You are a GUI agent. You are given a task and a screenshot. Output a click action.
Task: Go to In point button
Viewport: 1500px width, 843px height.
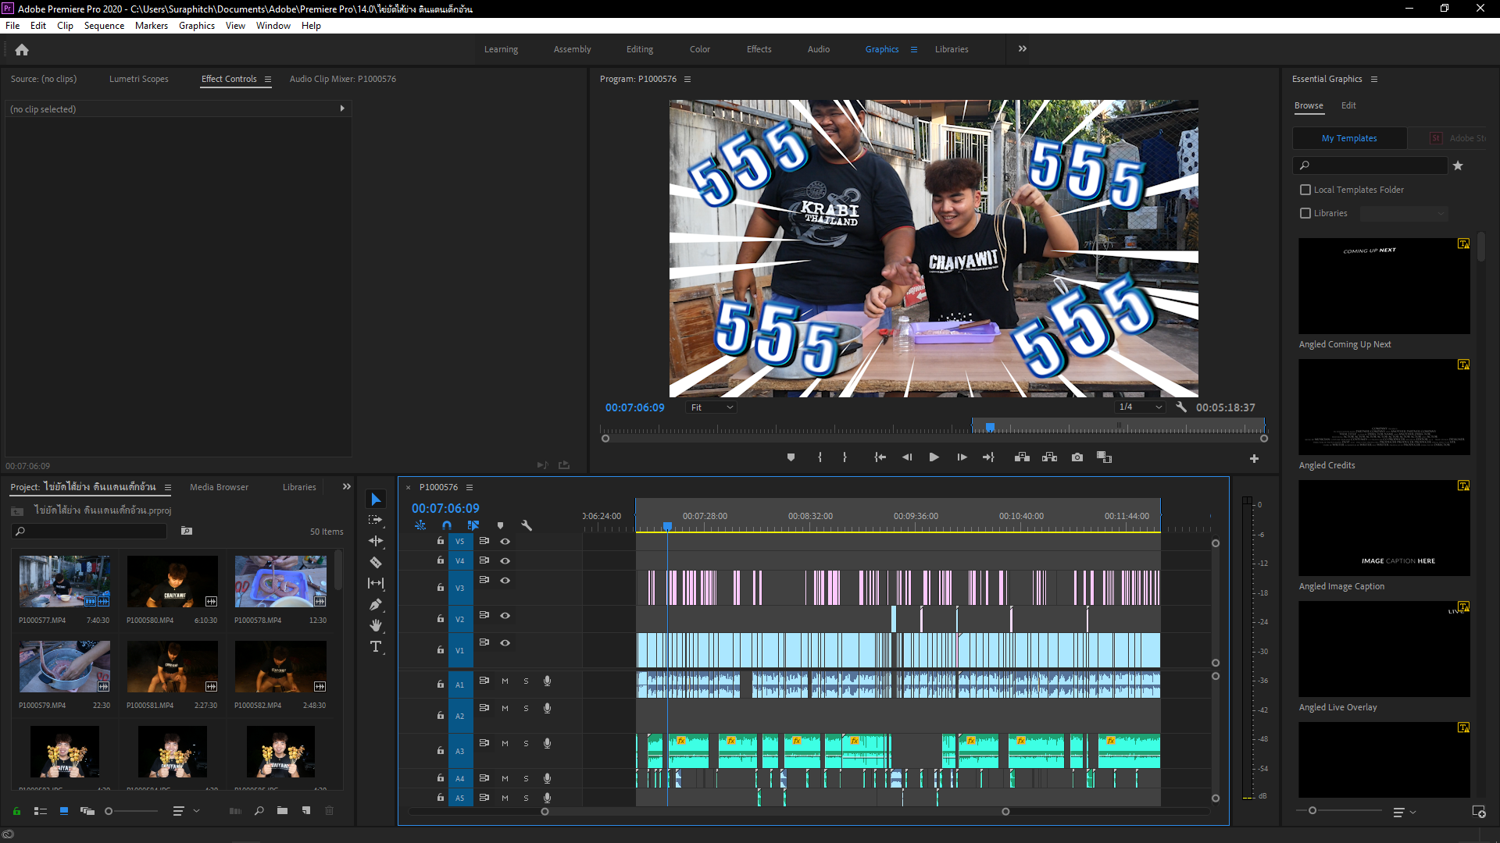880,457
